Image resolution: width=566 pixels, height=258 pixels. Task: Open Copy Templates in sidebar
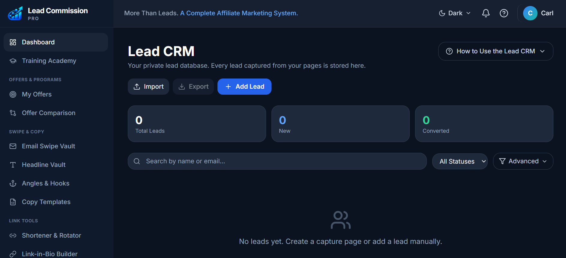[x=56, y=202]
